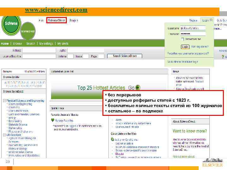Open My alerts menu item
The width and height of the screenshot is (227, 170).
63,43
